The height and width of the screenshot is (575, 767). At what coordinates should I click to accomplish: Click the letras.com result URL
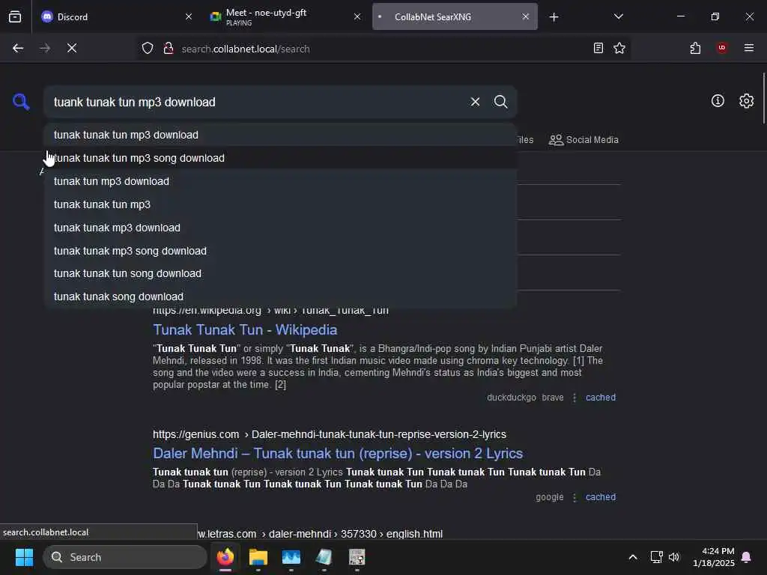[x=321, y=534]
